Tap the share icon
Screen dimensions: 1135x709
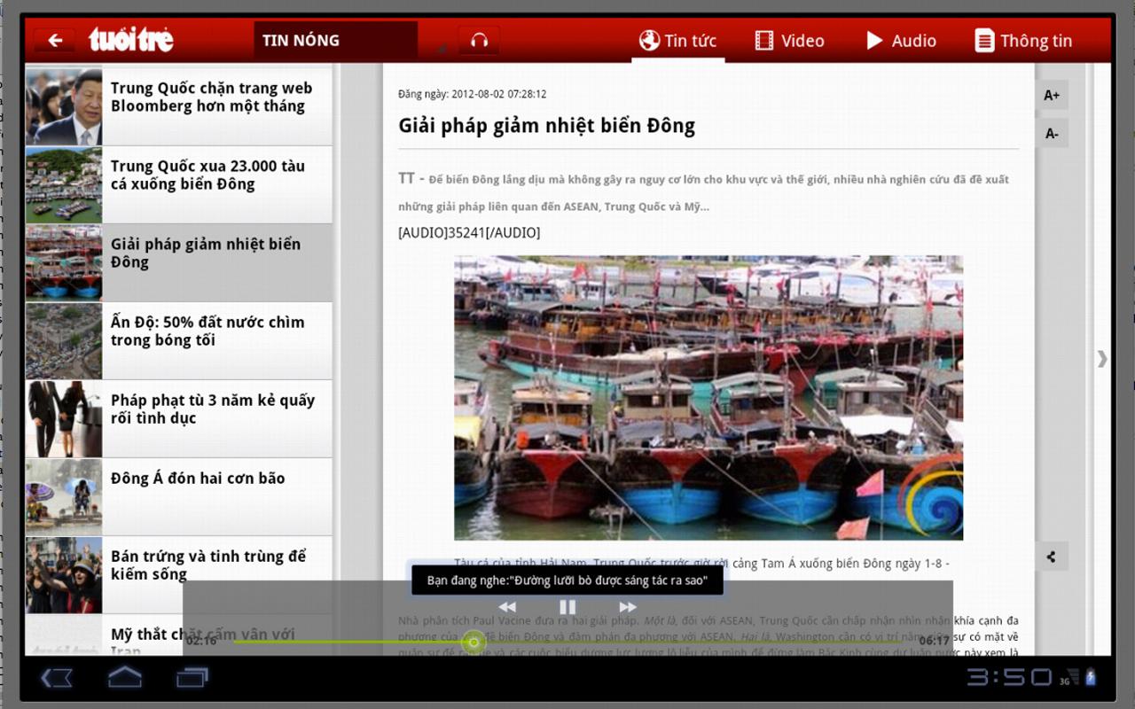1052,557
